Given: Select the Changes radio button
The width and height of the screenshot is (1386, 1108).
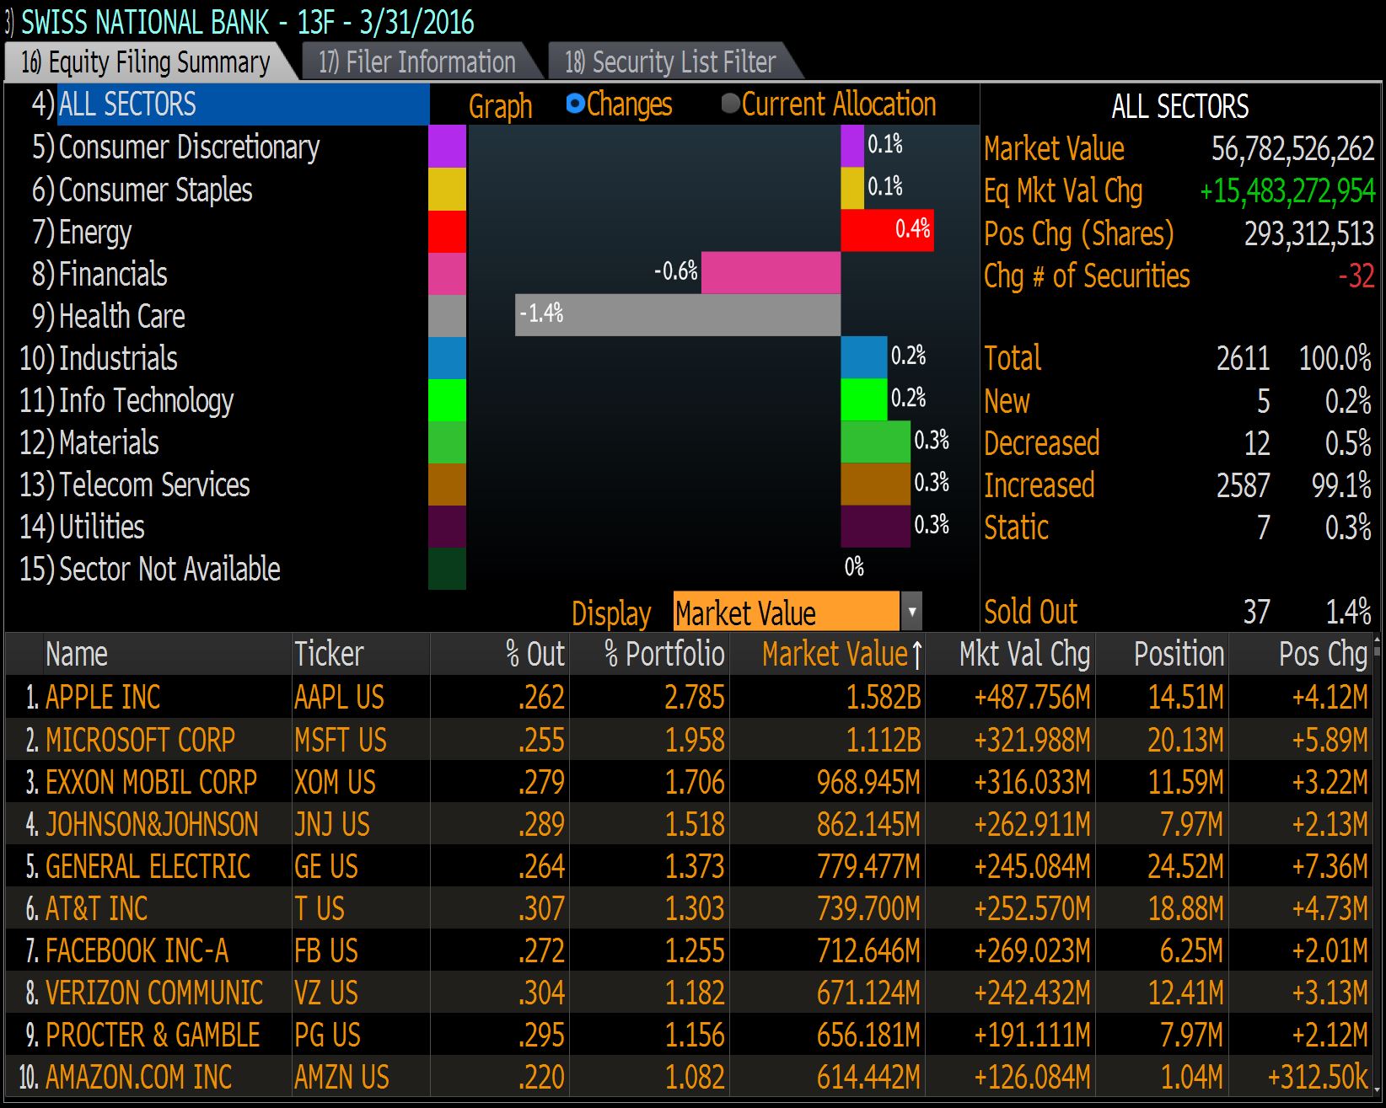Looking at the screenshot, I should tap(576, 104).
